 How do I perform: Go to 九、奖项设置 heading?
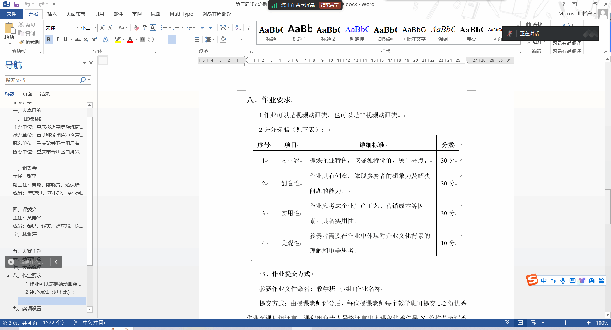[x=27, y=309]
